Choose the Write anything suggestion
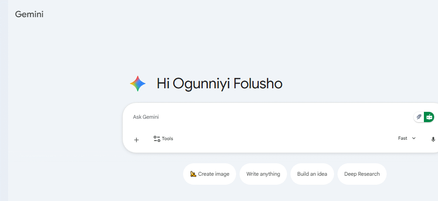The image size is (438, 201). pos(263,174)
